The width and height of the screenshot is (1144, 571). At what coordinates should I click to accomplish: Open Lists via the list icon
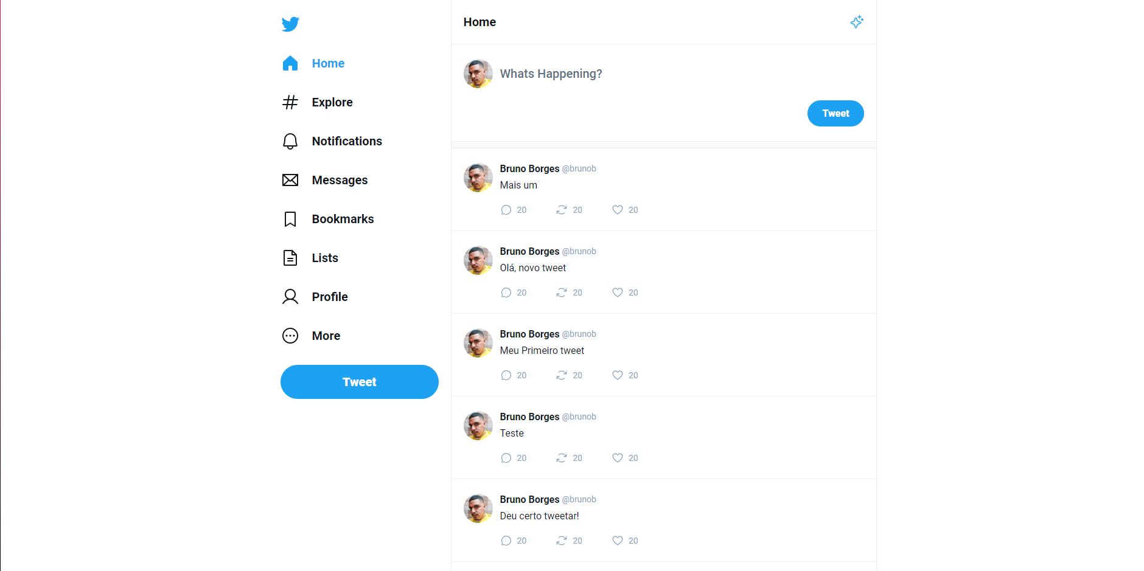click(x=290, y=258)
